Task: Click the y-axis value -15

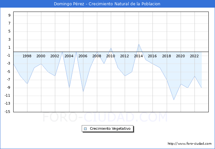Action: (x=8, y=112)
